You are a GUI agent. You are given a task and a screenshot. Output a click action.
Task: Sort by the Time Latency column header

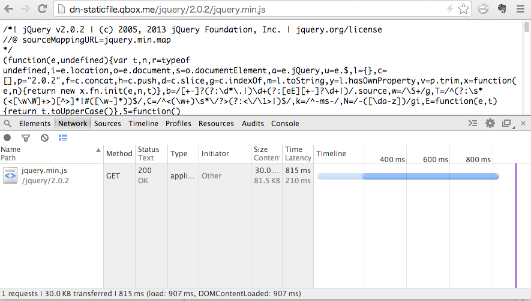(x=298, y=154)
